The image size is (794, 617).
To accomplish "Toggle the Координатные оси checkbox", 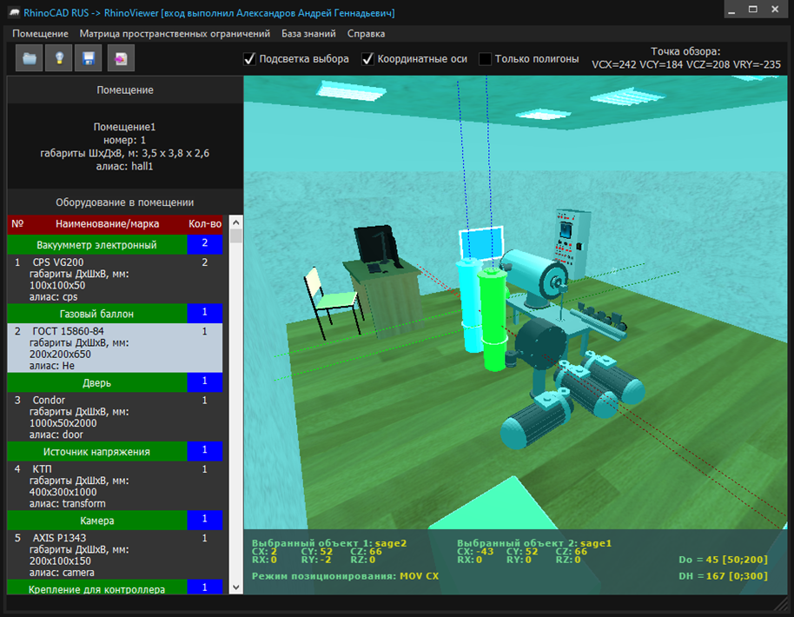I will point(367,59).
